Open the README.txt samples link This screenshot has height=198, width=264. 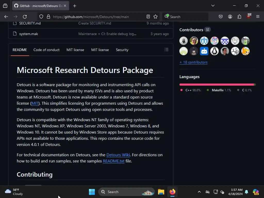[x=114, y=161]
